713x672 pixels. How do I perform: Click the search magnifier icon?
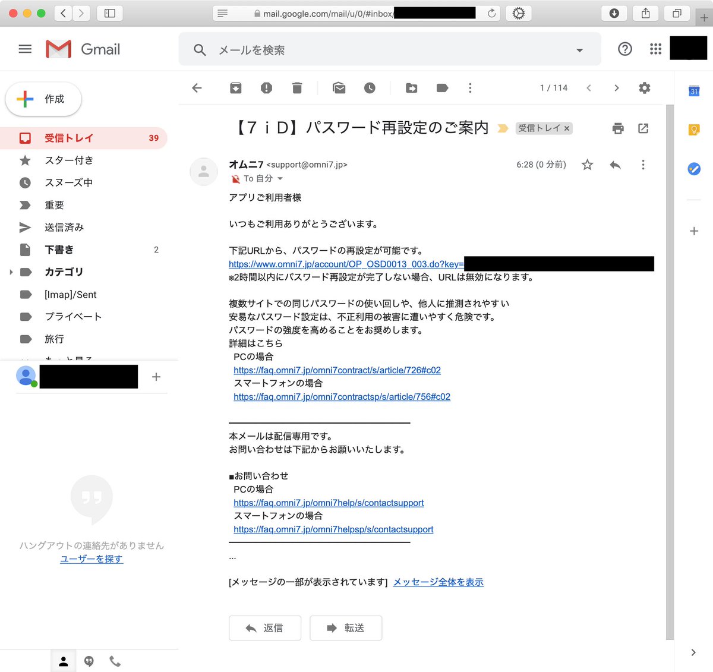[x=200, y=50]
